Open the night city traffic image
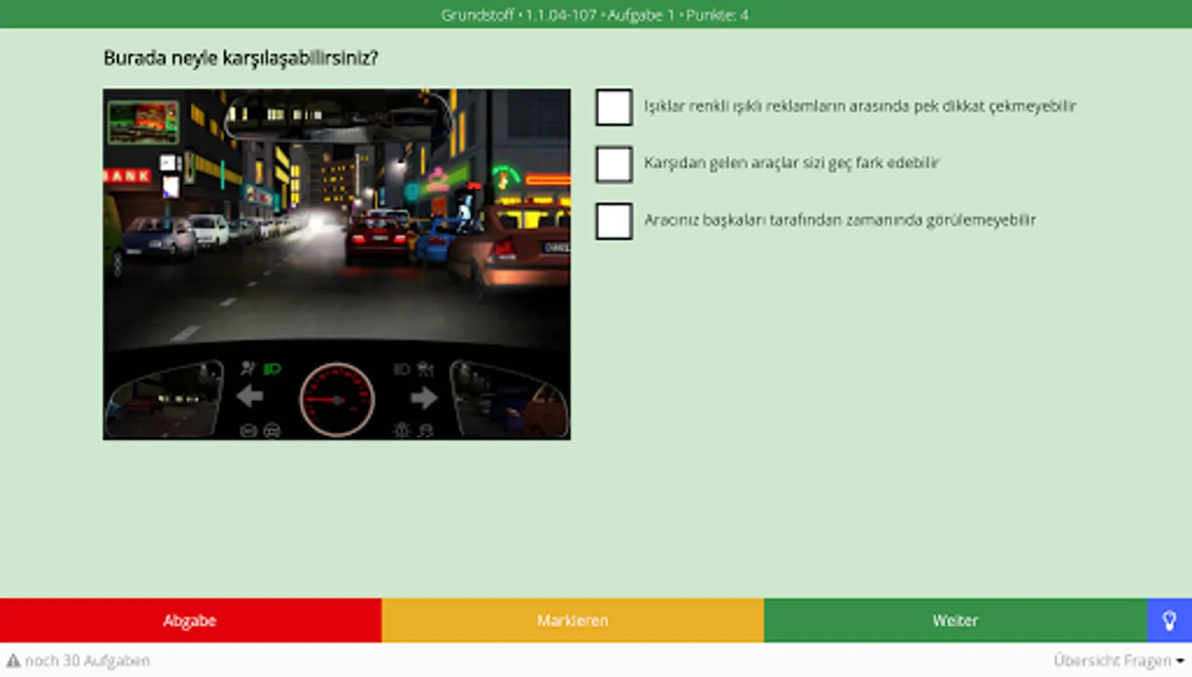 pos(336,264)
